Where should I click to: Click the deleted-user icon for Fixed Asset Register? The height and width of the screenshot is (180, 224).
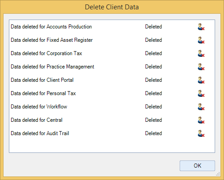(x=201, y=40)
